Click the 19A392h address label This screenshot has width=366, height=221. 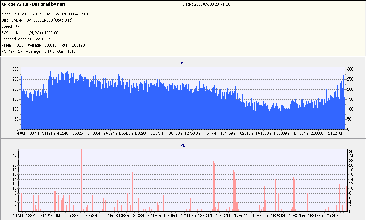coord(260,216)
